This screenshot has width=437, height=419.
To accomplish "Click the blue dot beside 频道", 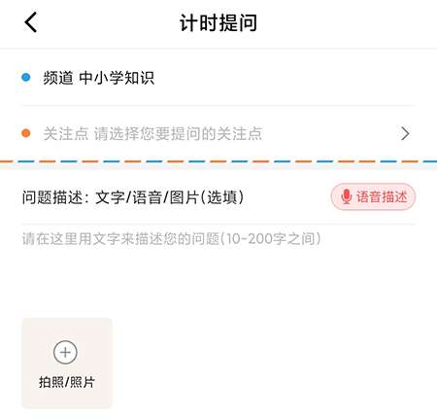I will click(26, 78).
